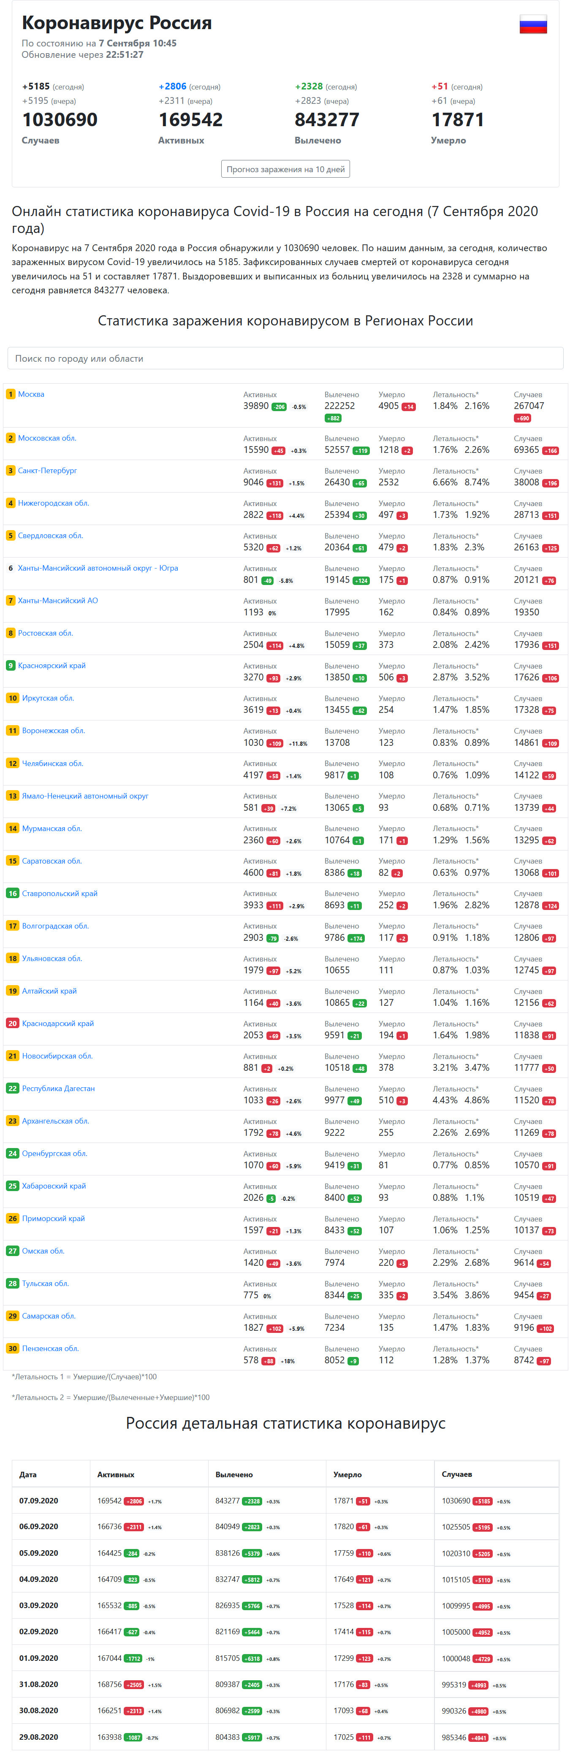Open the Челябинская обл. link
The width and height of the screenshot is (570, 1752).
coord(52,764)
